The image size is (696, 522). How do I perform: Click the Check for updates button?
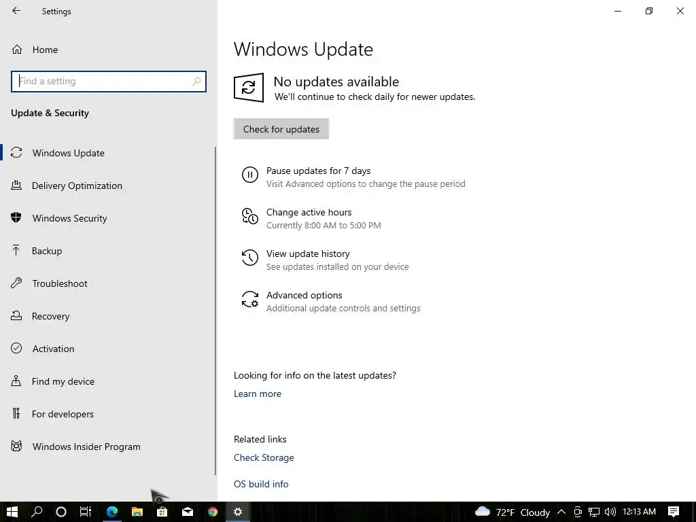coord(281,128)
